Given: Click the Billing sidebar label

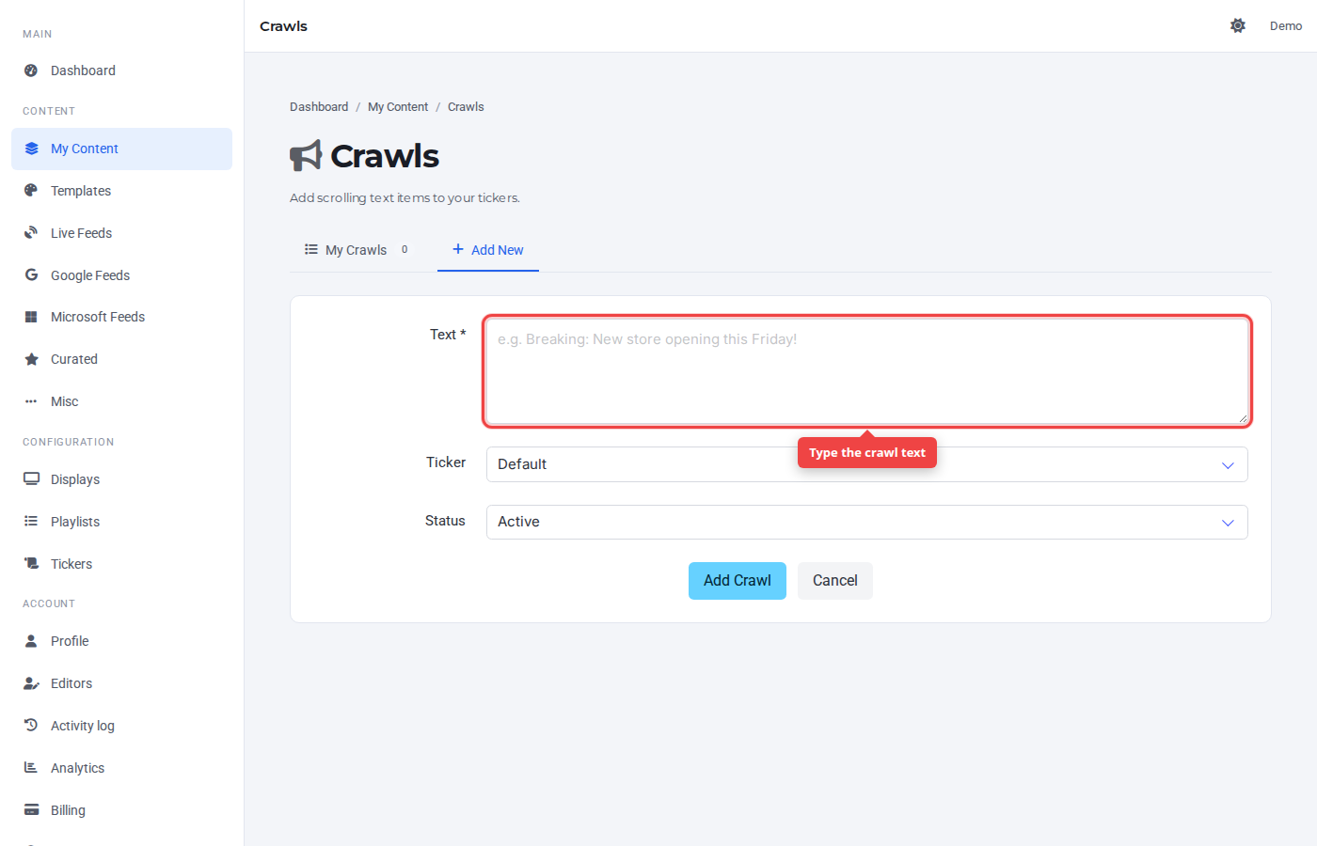Looking at the screenshot, I should click(68, 810).
